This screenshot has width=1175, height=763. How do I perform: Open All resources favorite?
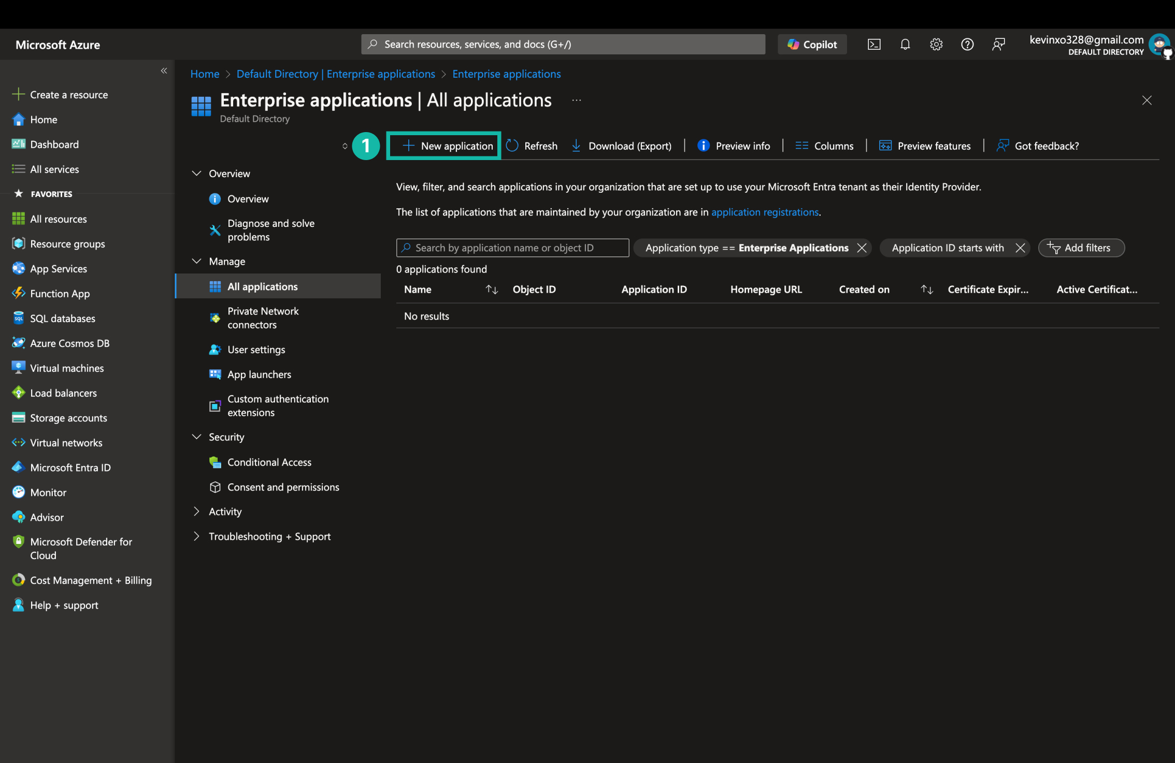(x=50, y=219)
